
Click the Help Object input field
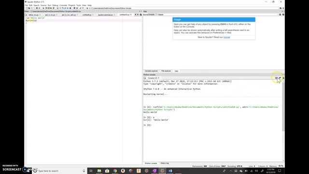point(220,14)
